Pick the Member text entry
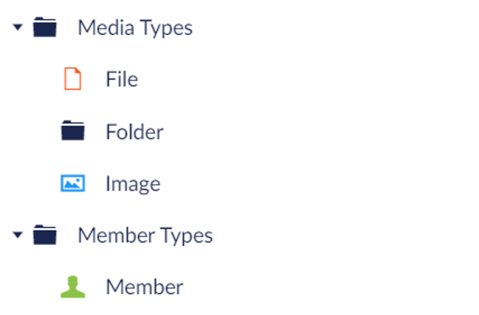Screen dimensions: 479x315 [x=144, y=287]
